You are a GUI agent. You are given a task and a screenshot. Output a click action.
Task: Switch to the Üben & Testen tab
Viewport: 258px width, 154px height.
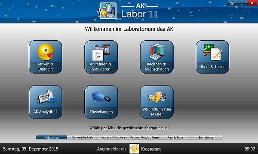click(175, 137)
